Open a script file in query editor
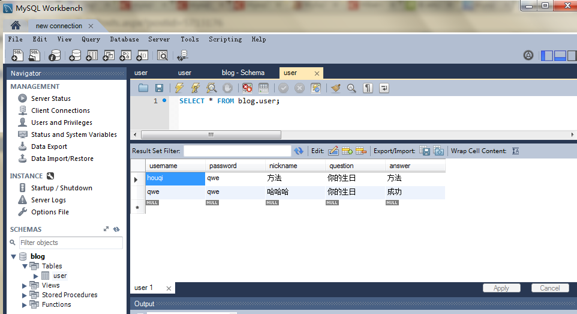 point(143,88)
